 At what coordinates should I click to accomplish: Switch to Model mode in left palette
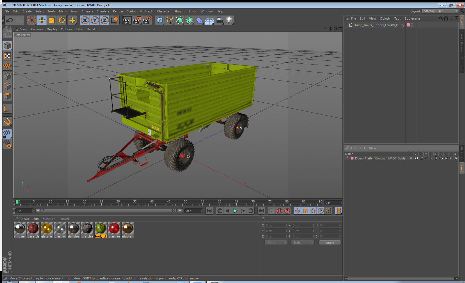tap(7, 46)
